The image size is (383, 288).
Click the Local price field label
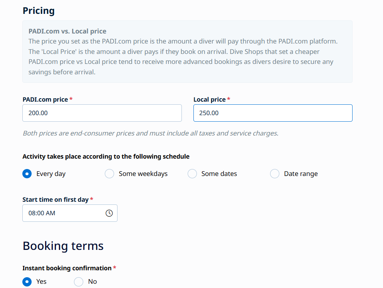point(209,99)
